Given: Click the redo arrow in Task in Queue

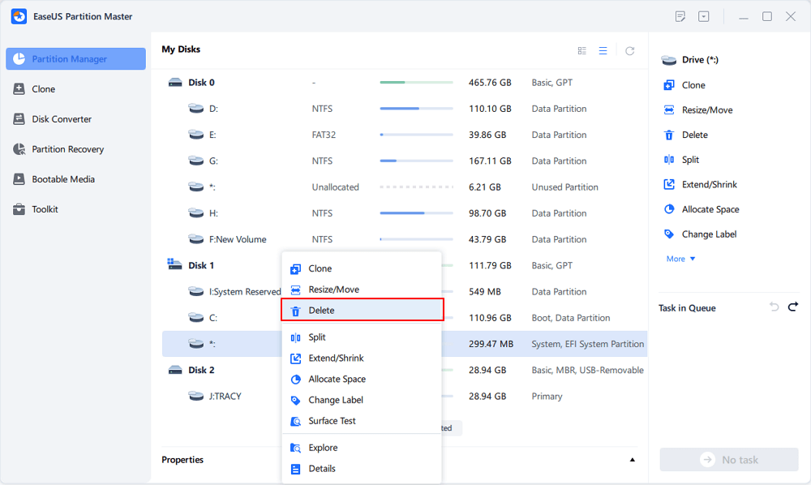Looking at the screenshot, I should (793, 307).
